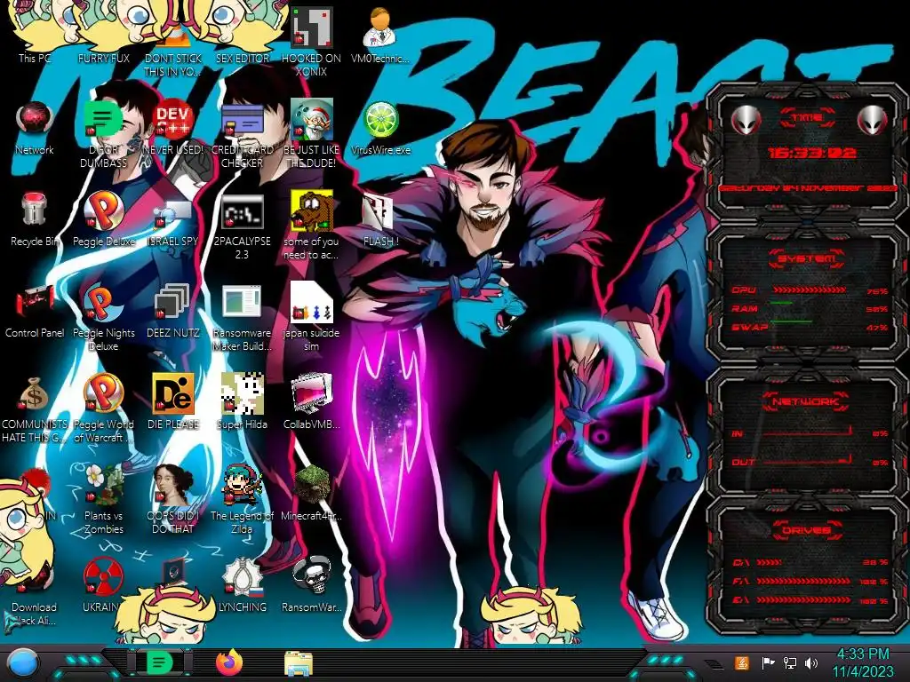This screenshot has height=682, width=910.
Task: Open the volume control in the tray
Action: 810,663
